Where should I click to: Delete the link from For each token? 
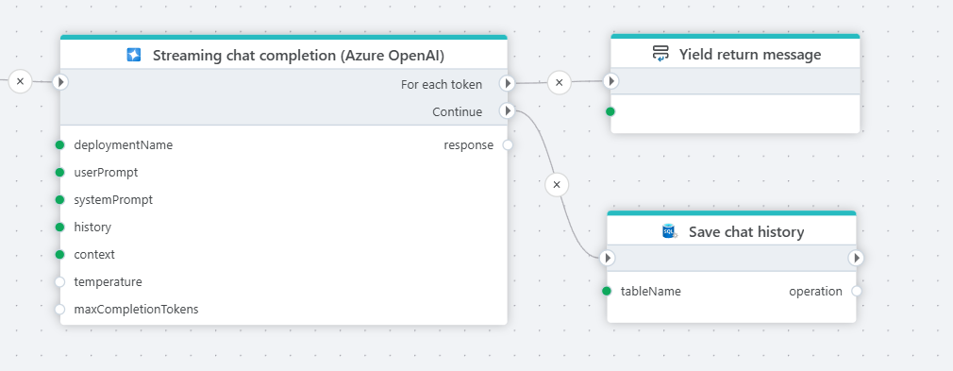pos(560,82)
